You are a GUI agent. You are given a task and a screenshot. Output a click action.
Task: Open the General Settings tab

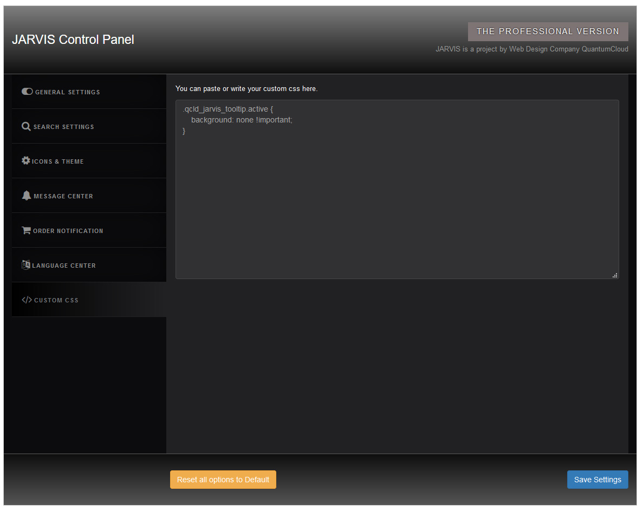pyautogui.click(x=89, y=92)
